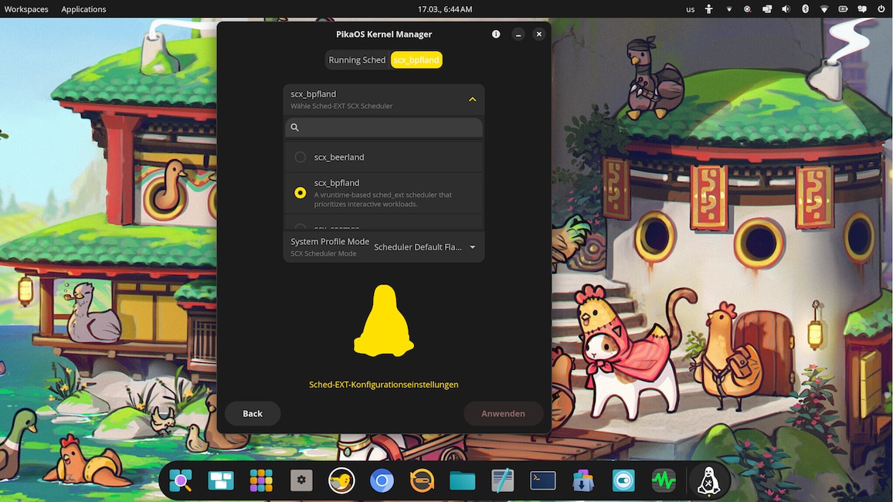Open the us keyboard layout indicator
Screen dimensions: 893x502
691,9
